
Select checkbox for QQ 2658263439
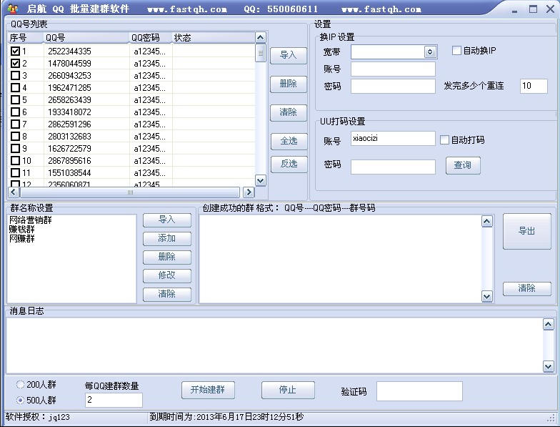click(x=15, y=100)
